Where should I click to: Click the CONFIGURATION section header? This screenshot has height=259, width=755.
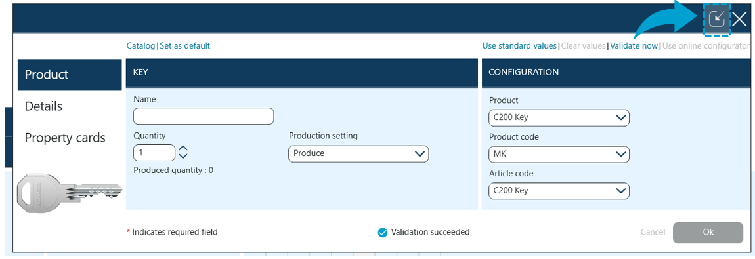[616, 73]
